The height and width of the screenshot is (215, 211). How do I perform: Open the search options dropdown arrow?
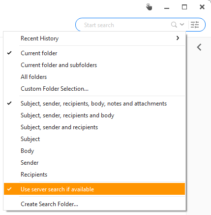pyautogui.click(x=182, y=25)
